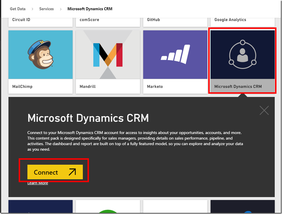Close the Microsoft Dynamics CRM details panel
Viewport: 282px width, 214px height.
[x=264, y=110]
